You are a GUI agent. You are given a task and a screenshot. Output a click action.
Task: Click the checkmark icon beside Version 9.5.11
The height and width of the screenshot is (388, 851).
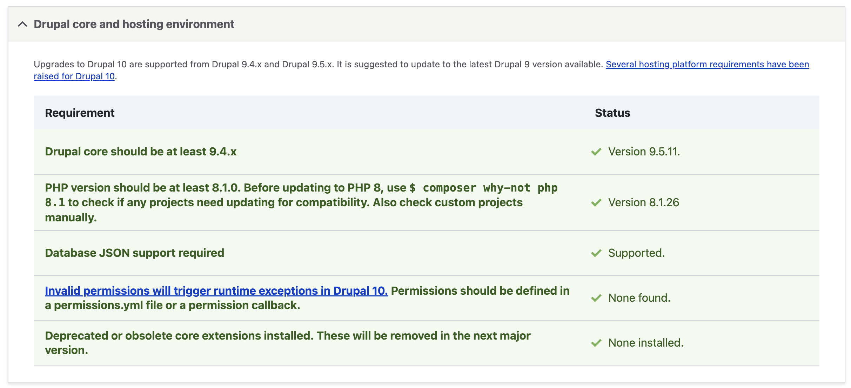596,152
